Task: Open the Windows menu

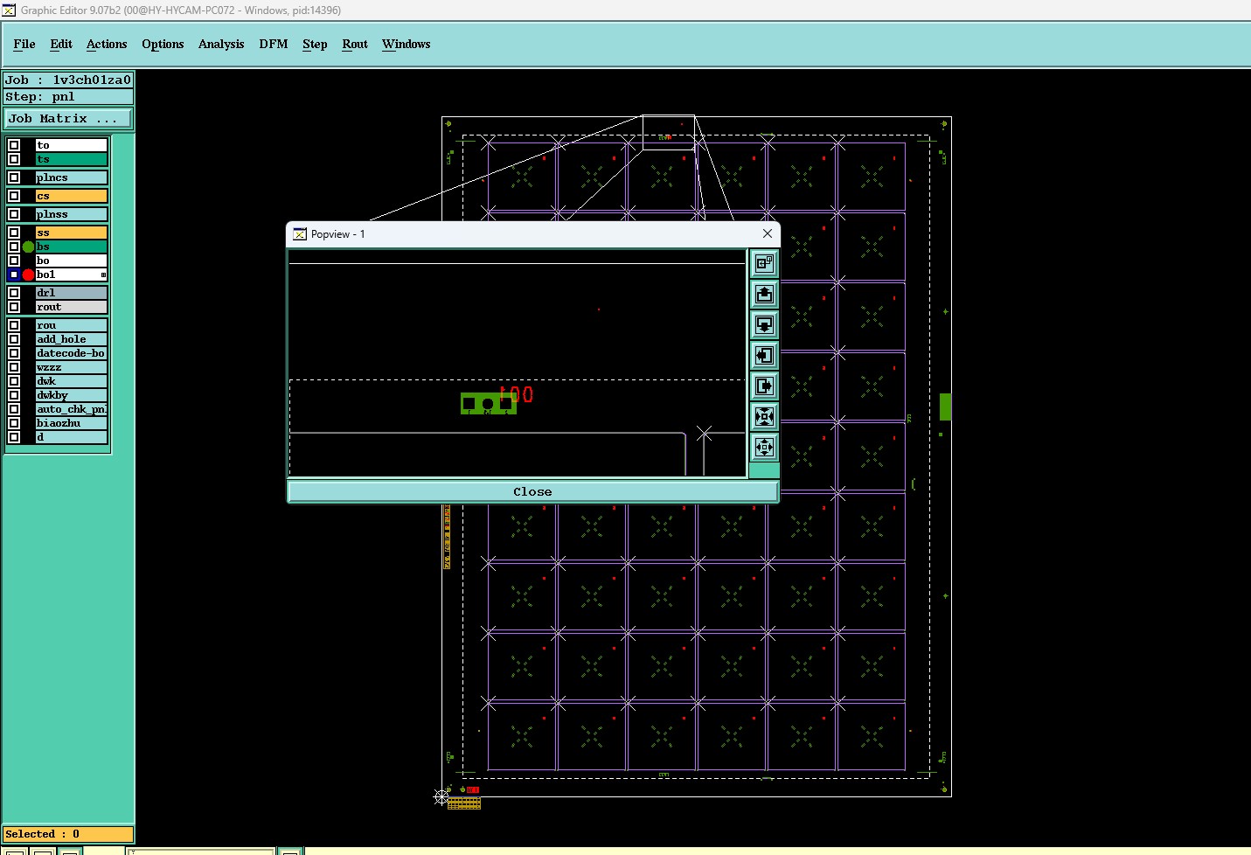Action: point(407,44)
